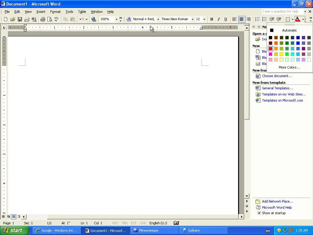Image resolution: width=313 pixels, height=235 pixels.
Task: Expand Standard toolbar options chevron
Action: pos(120,19)
